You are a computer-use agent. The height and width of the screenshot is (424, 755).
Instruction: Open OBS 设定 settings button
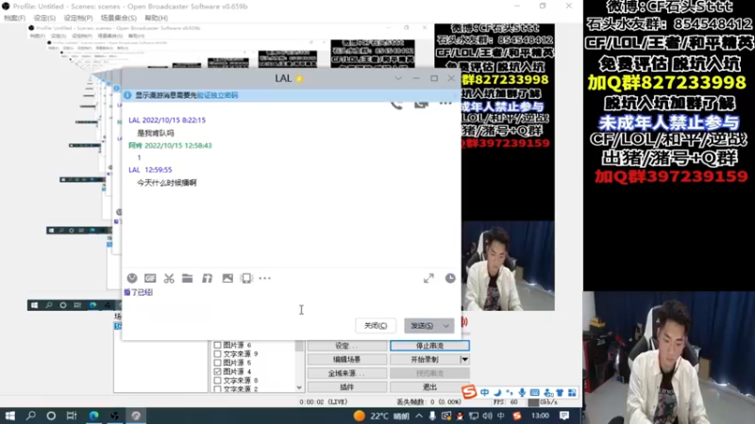pos(346,346)
